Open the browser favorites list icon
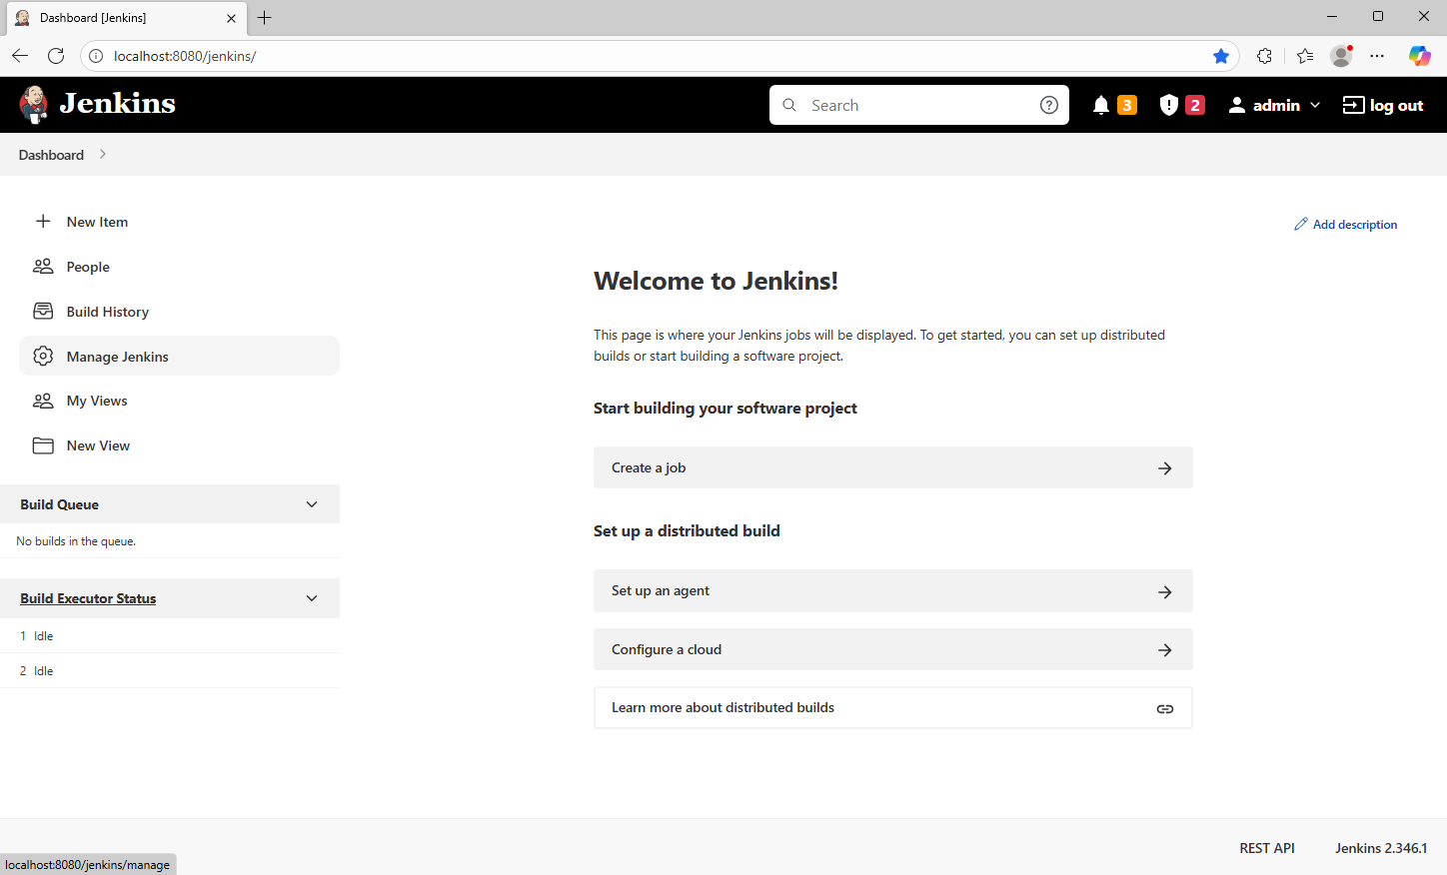 click(x=1305, y=56)
